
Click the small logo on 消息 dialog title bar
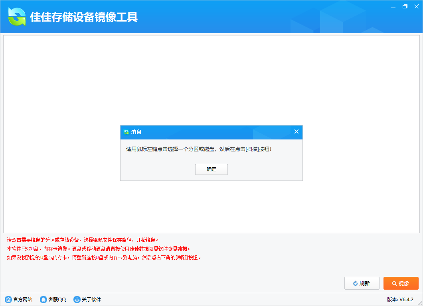127,132
